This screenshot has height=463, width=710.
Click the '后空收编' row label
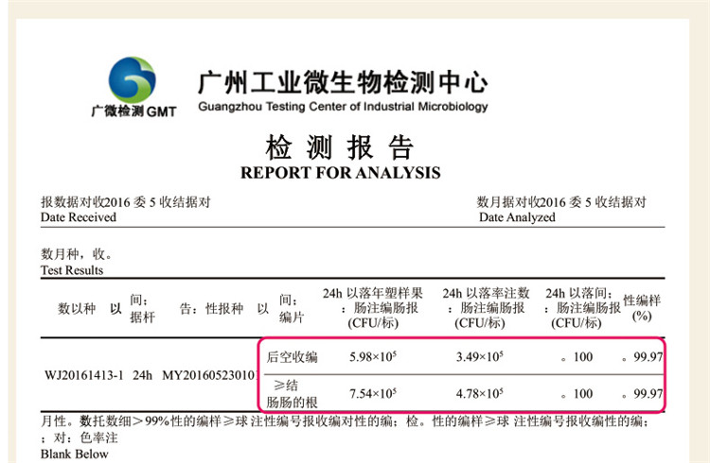(x=292, y=357)
